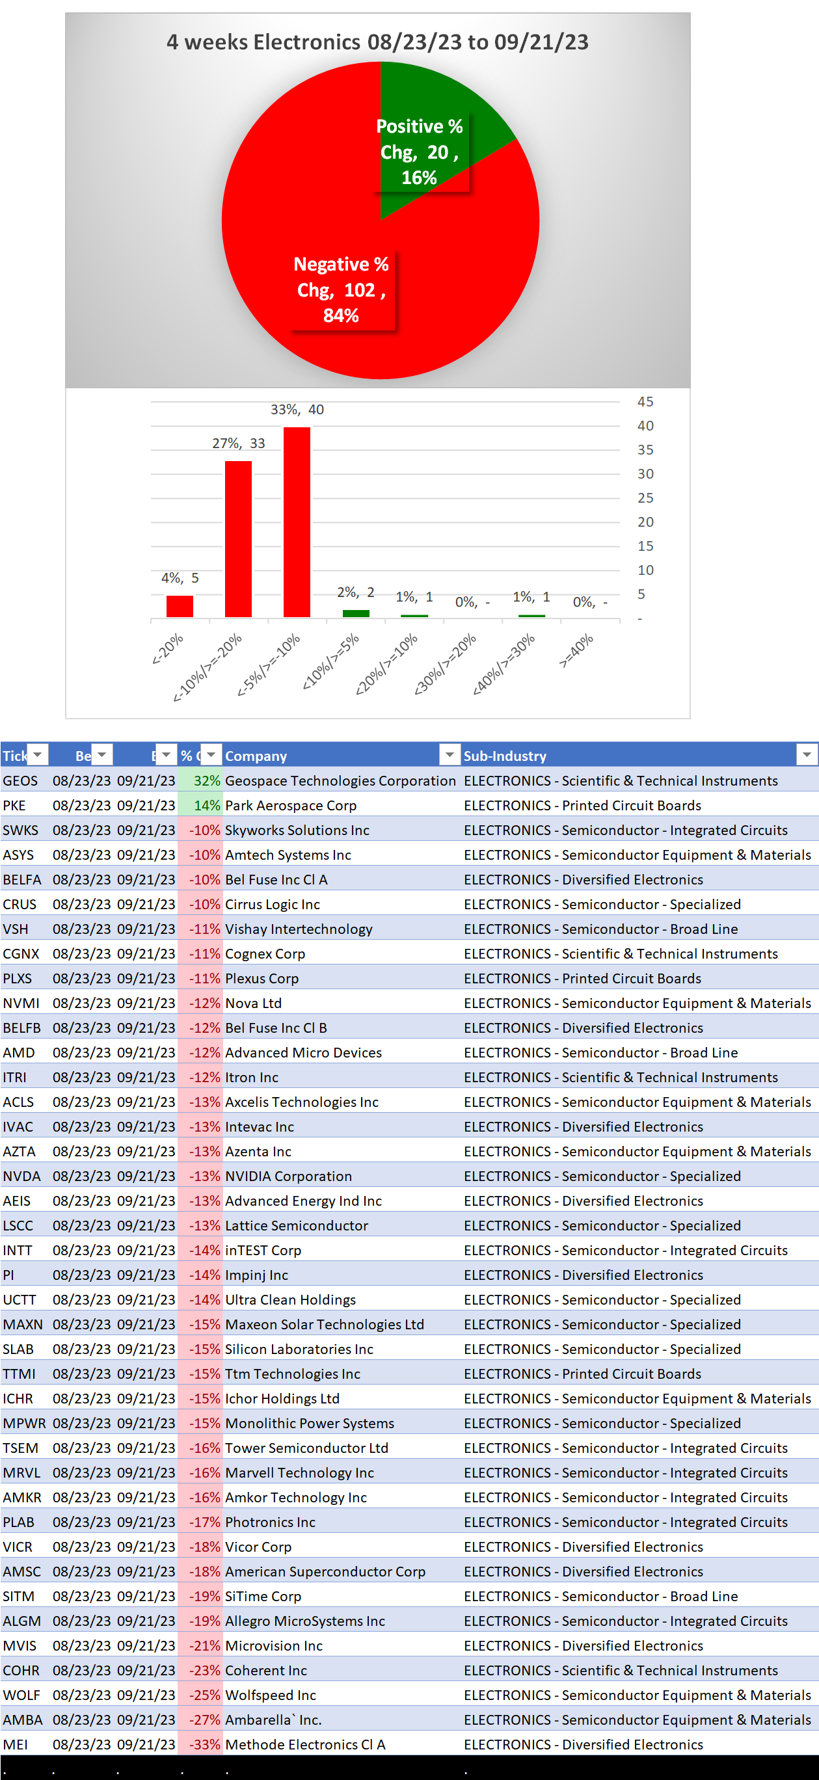The height and width of the screenshot is (1780, 819).
Task: Select the green bar labeled 2%, 2
Action: [356, 614]
